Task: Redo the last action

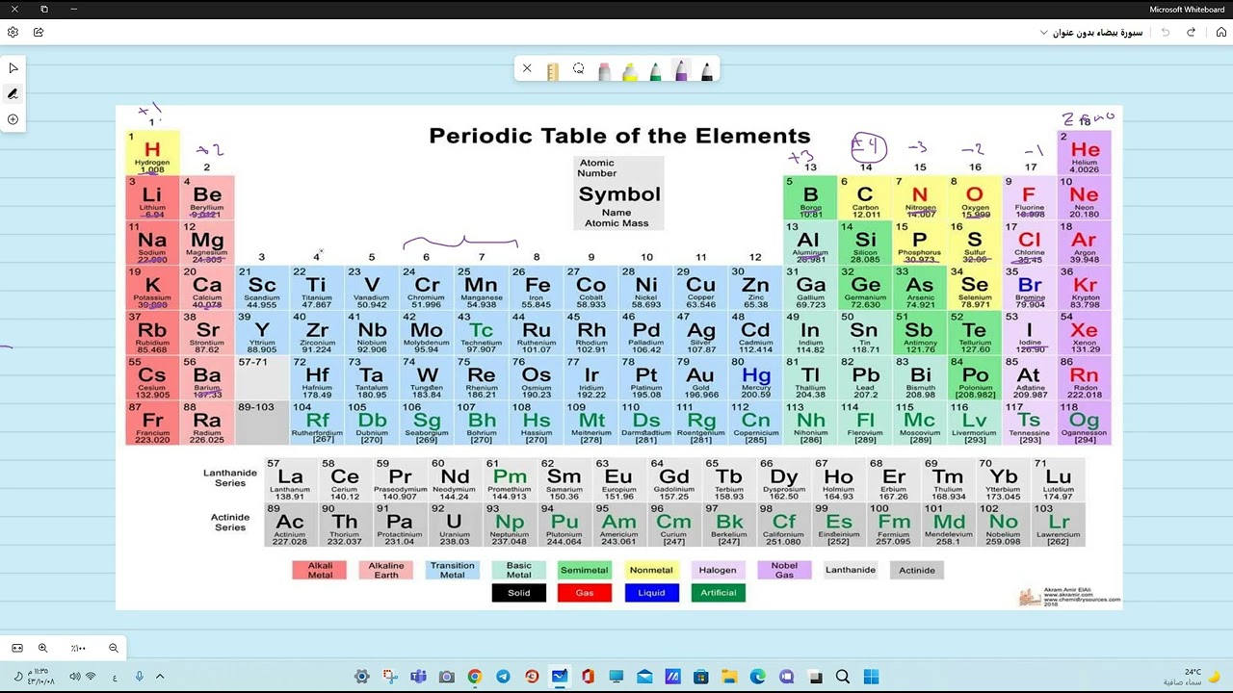Action: tap(1191, 32)
